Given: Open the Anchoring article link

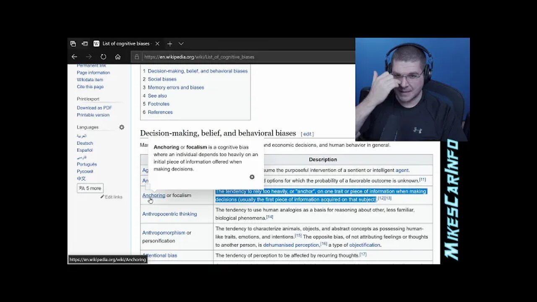Looking at the screenshot, I should coord(154,195).
